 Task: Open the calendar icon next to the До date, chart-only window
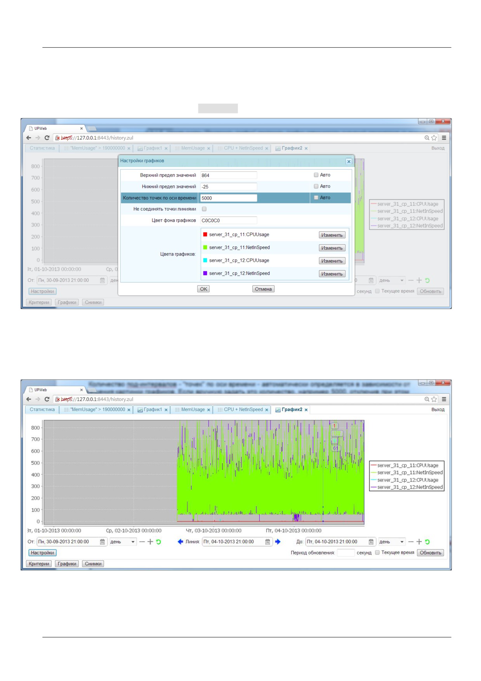[371, 542]
